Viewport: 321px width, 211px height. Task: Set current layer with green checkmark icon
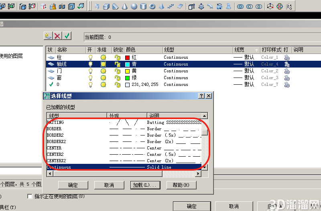67,36
